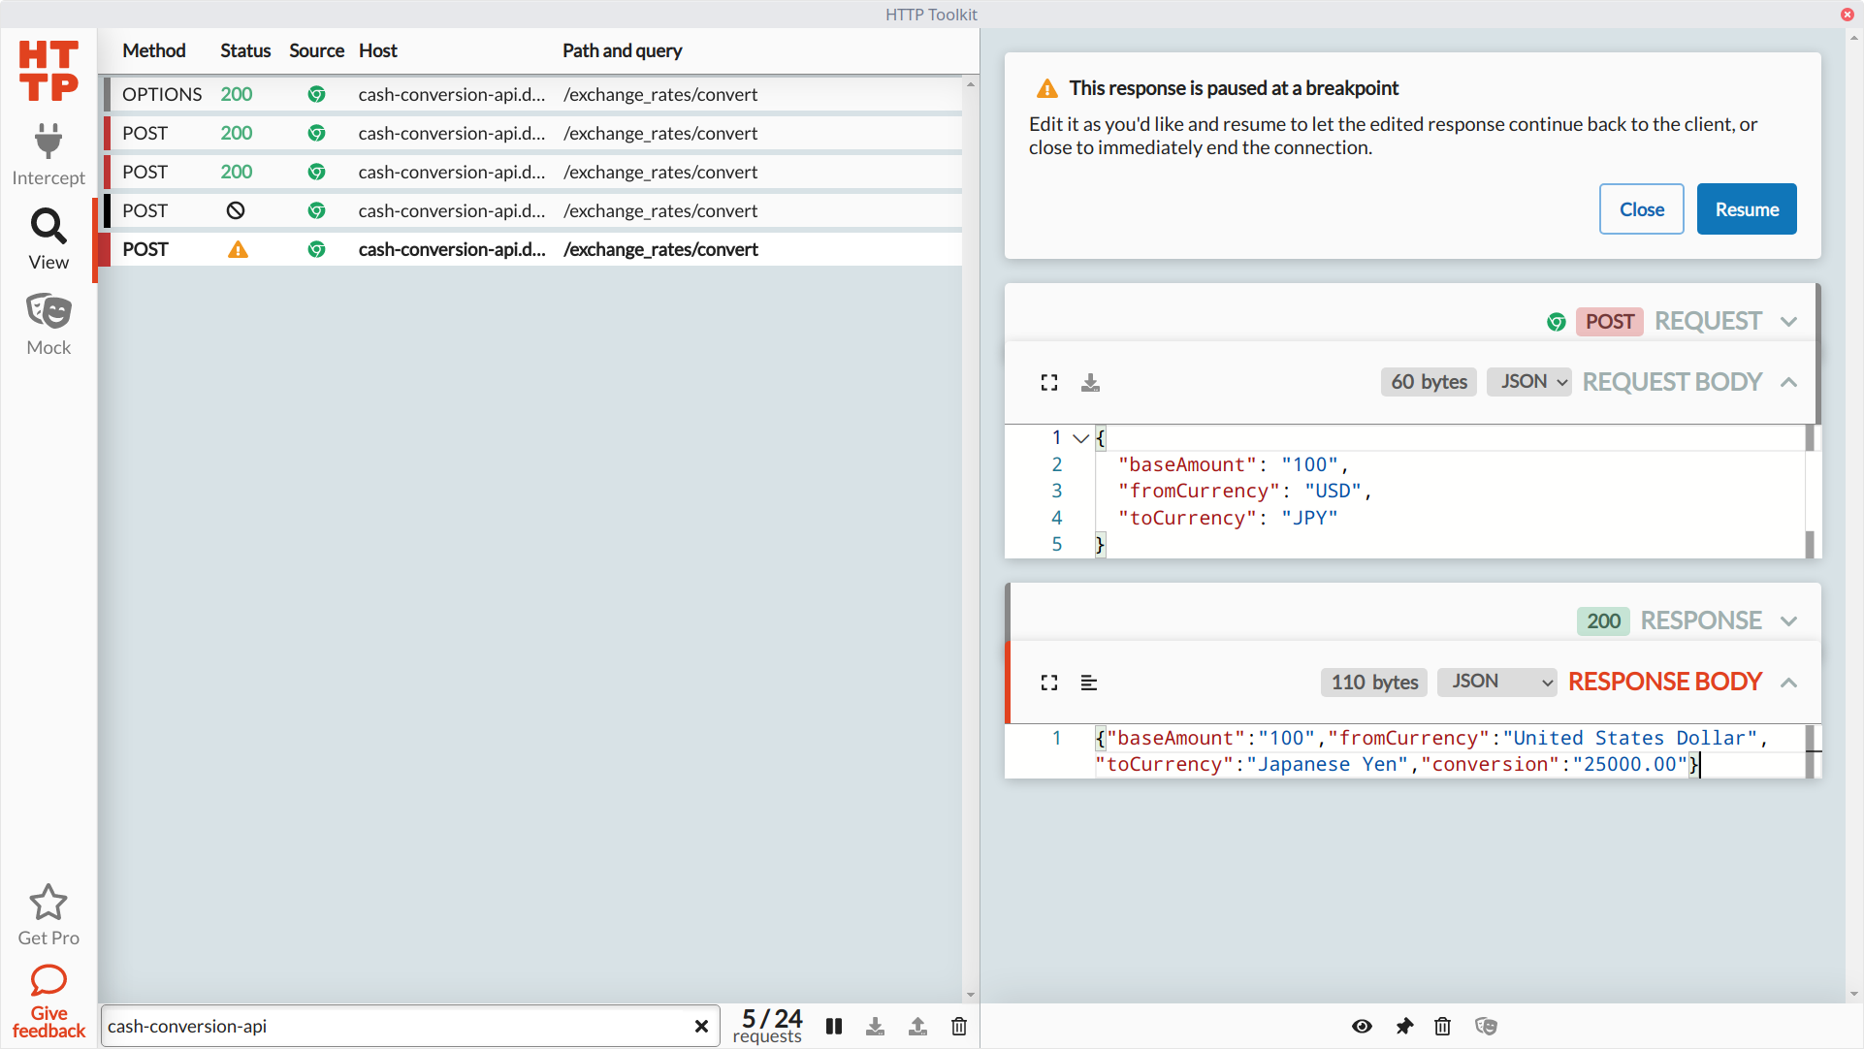Click Path and query column header
This screenshot has width=1864, height=1049.
click(x=623, y=50)
